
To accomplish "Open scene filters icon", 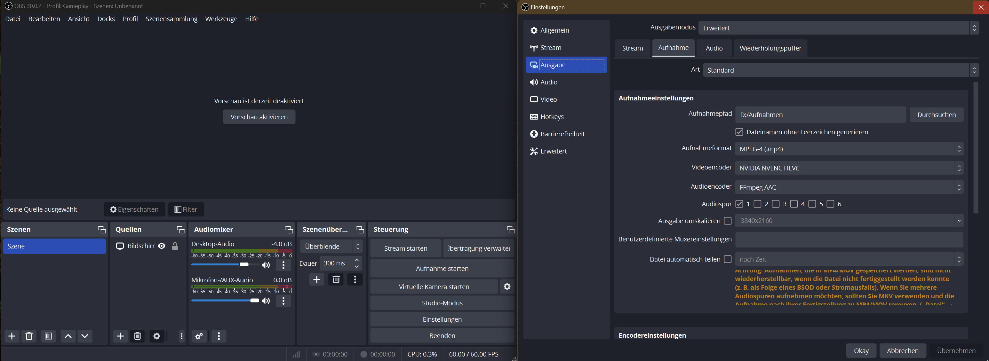I will [48, 336].
